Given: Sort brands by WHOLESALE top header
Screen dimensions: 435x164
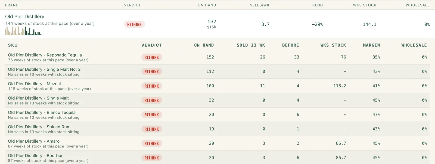Looking at the screenshot, I should (x=418, y=5).
